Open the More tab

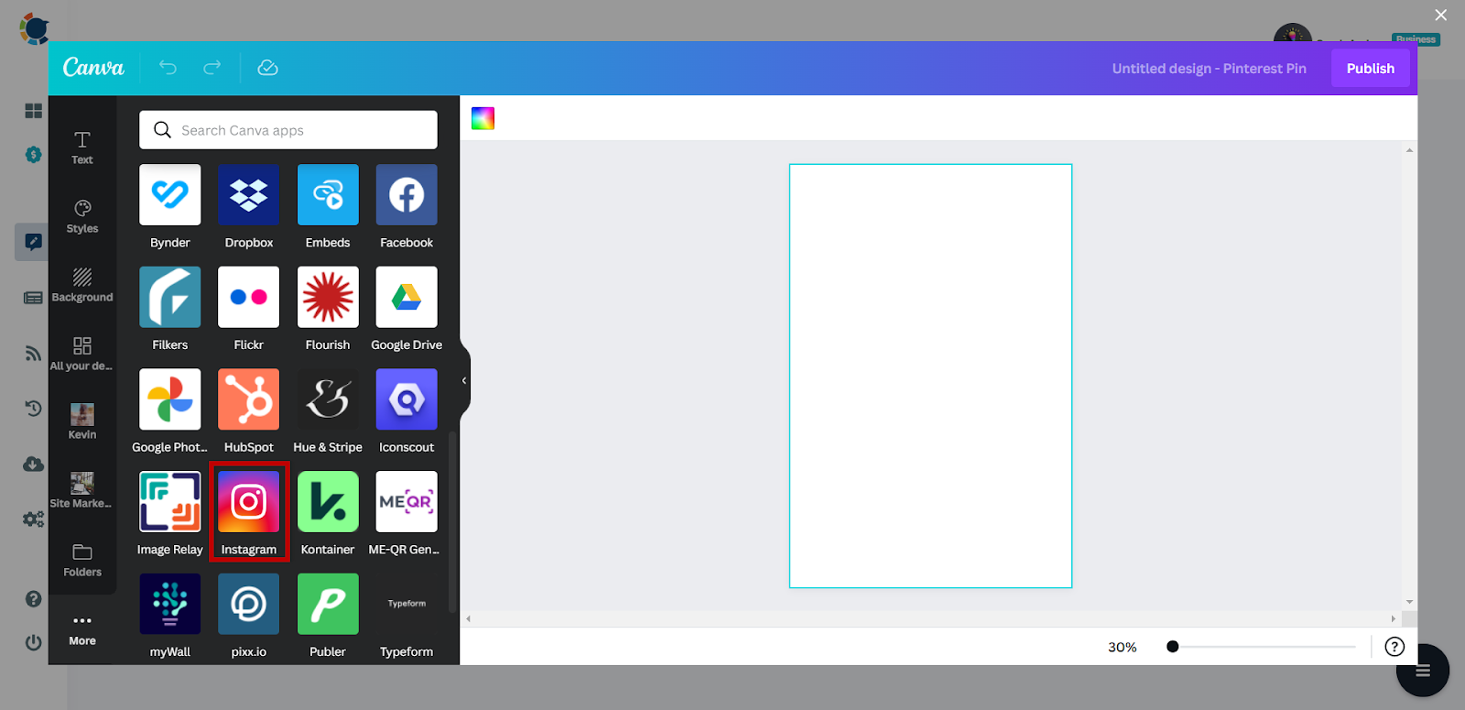tap(82, 629)
